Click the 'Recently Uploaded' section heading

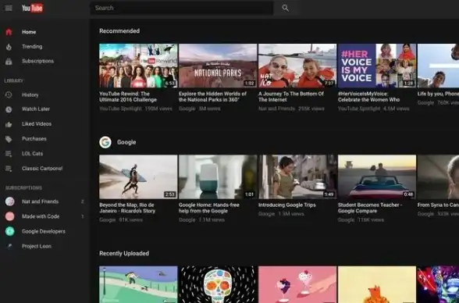pos(124,254)
